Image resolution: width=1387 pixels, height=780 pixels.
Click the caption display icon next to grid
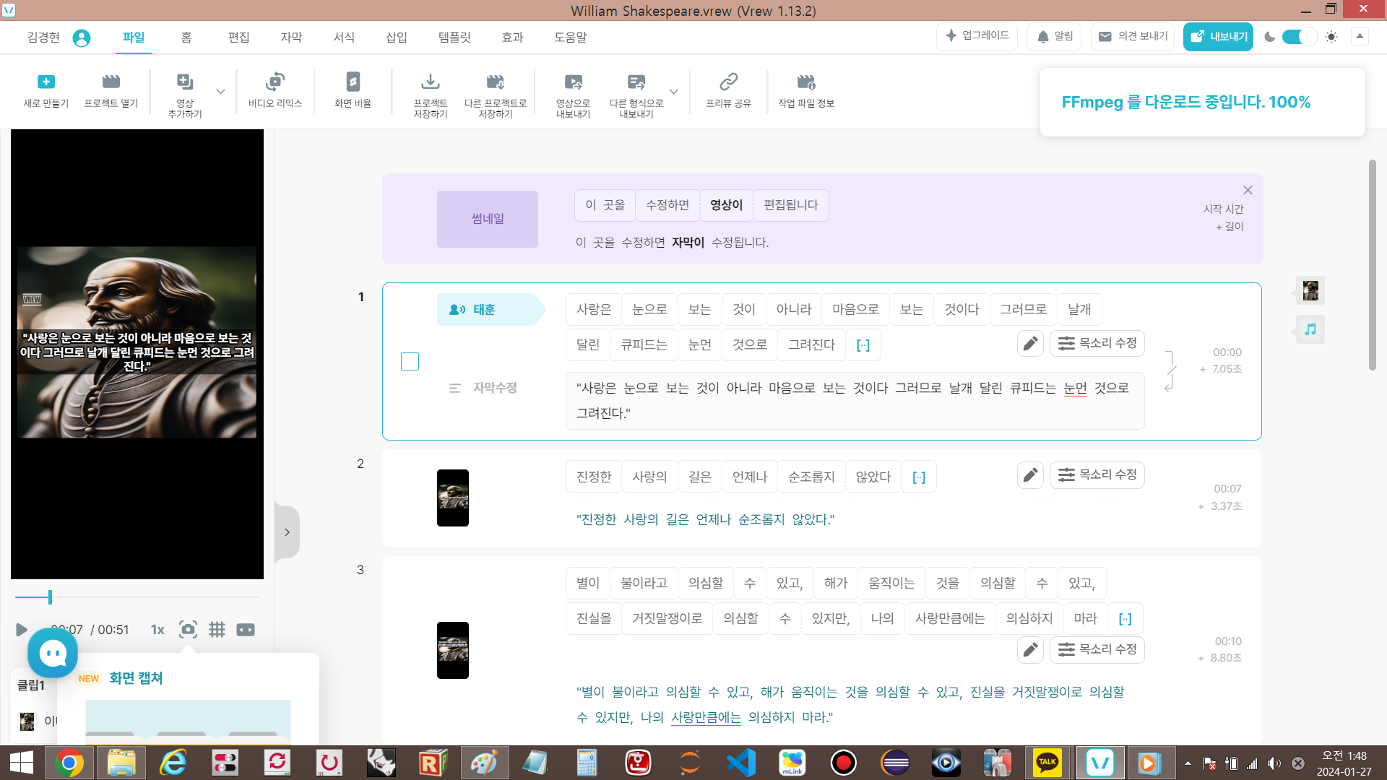click(x=246, y=630)
